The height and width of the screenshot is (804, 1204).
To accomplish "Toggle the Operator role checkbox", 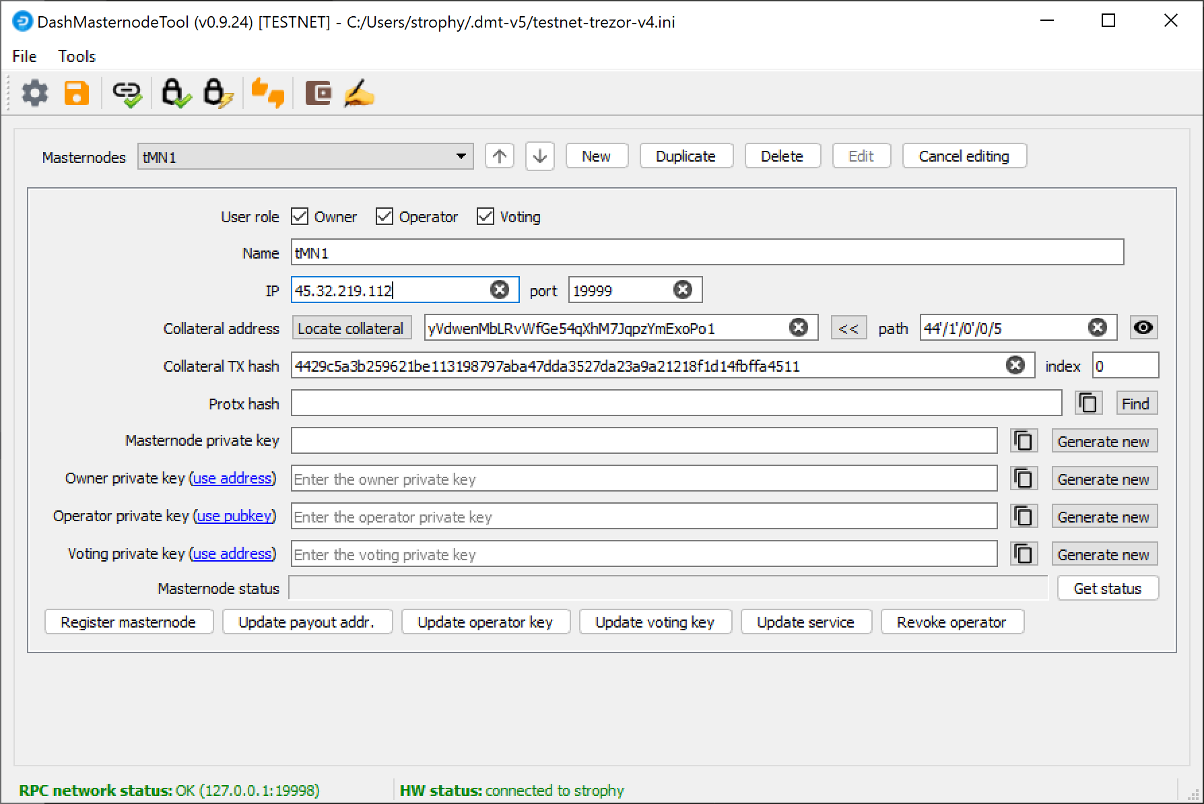I will (x=384, y=216).
